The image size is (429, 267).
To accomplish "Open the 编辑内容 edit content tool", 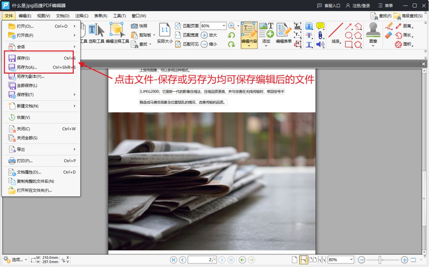I will 249,33.
